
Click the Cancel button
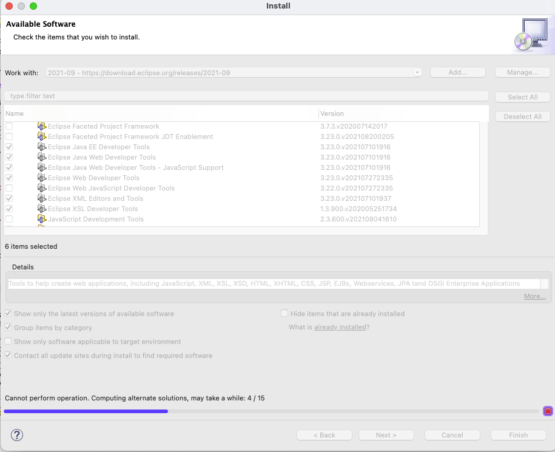point(452,435)
